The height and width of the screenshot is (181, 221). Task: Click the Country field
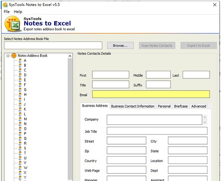(127, 160)
